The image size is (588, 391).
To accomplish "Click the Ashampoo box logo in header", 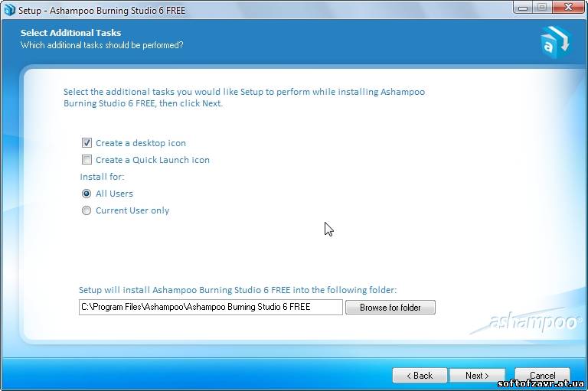I will click(555, 42).
